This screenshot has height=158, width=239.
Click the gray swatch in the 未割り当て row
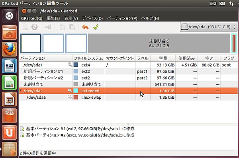tap(76, 84)
